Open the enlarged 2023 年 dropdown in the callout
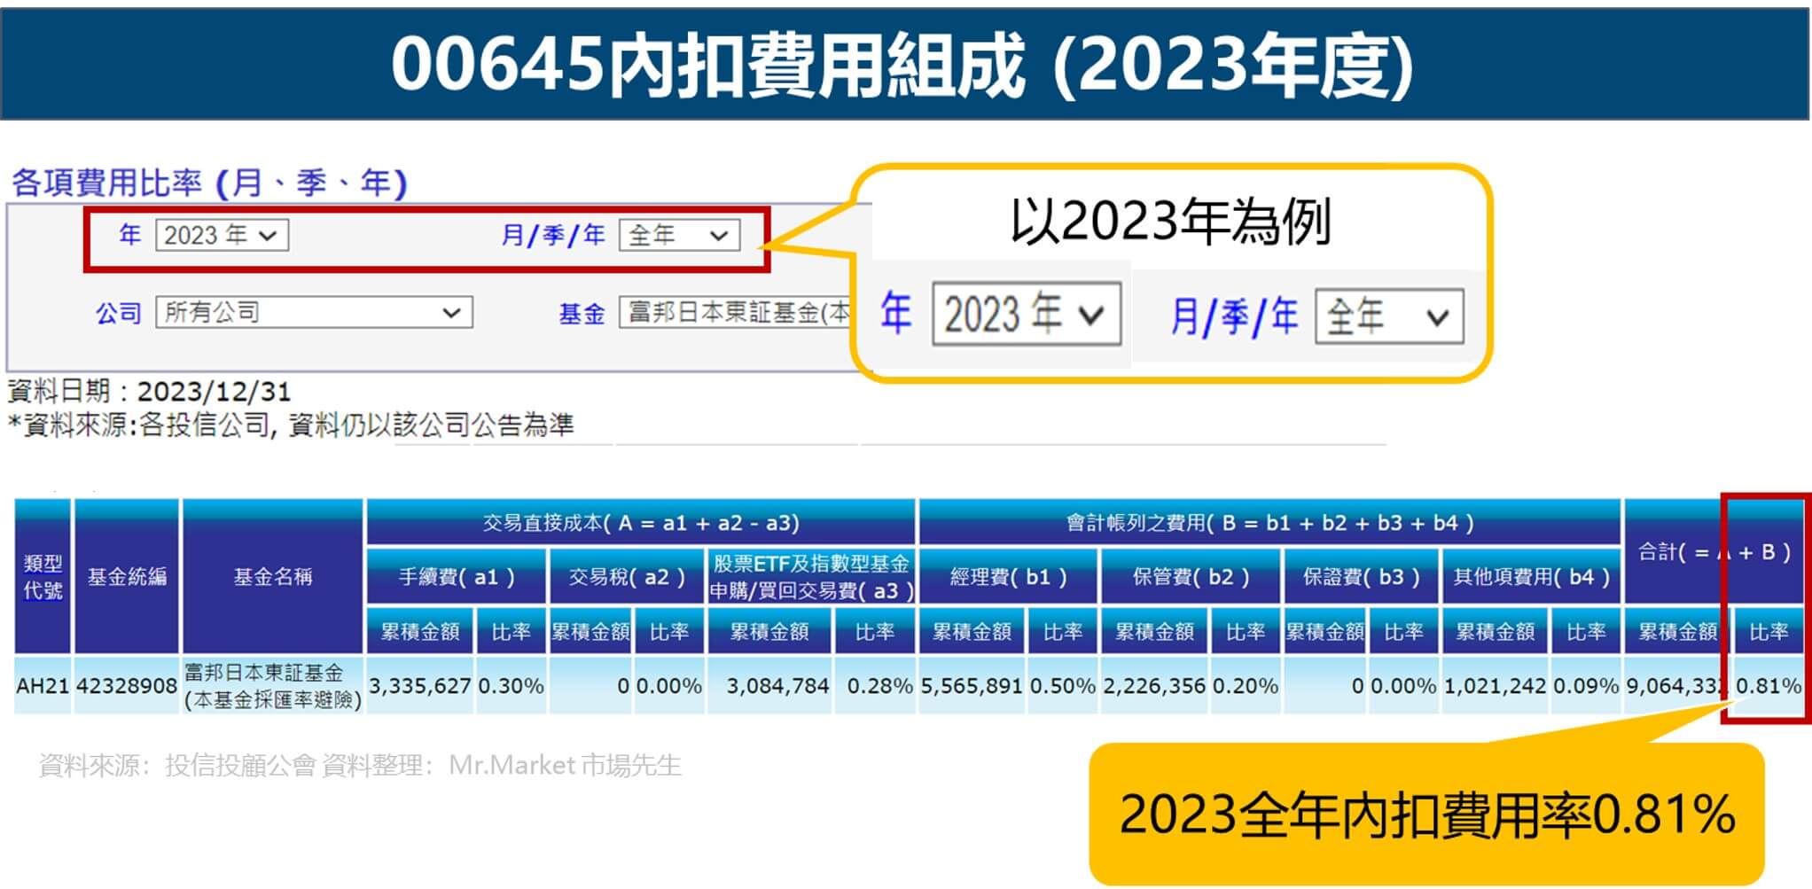The width and height of the screenshot is (1812, 889). [x=1027, y=314]
